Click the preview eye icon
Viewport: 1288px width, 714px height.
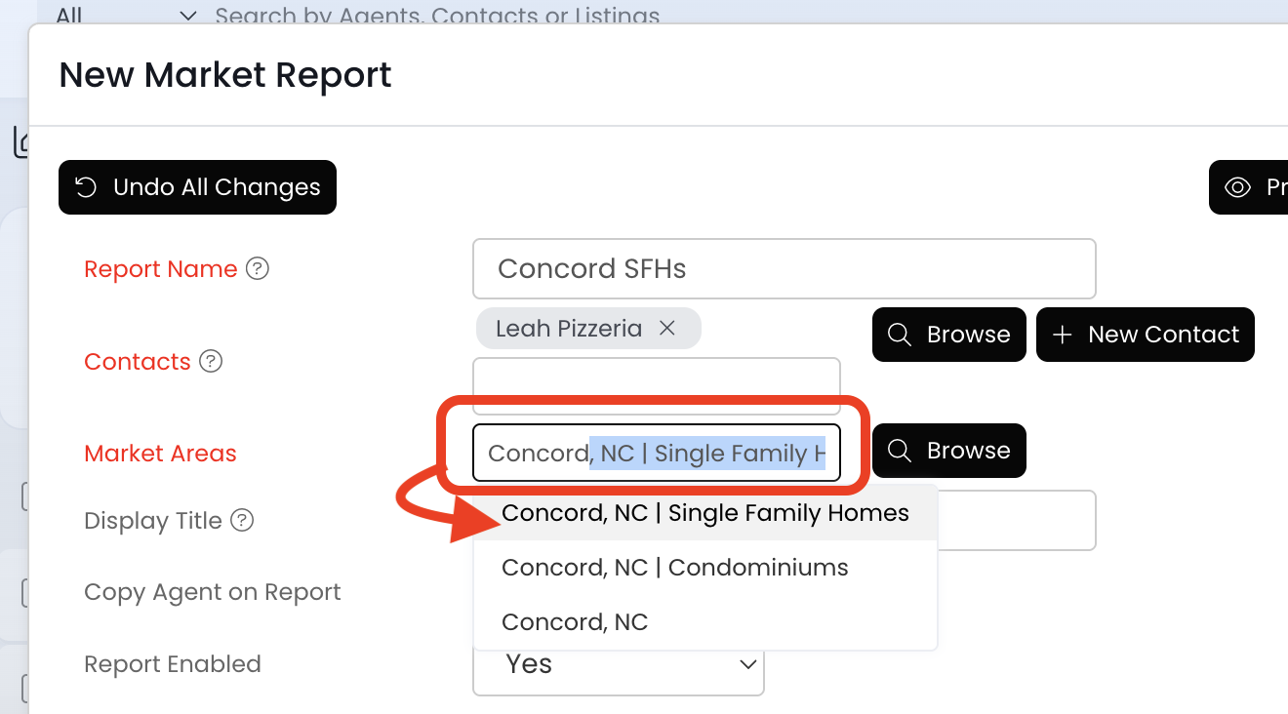(x=1237, y=187)
